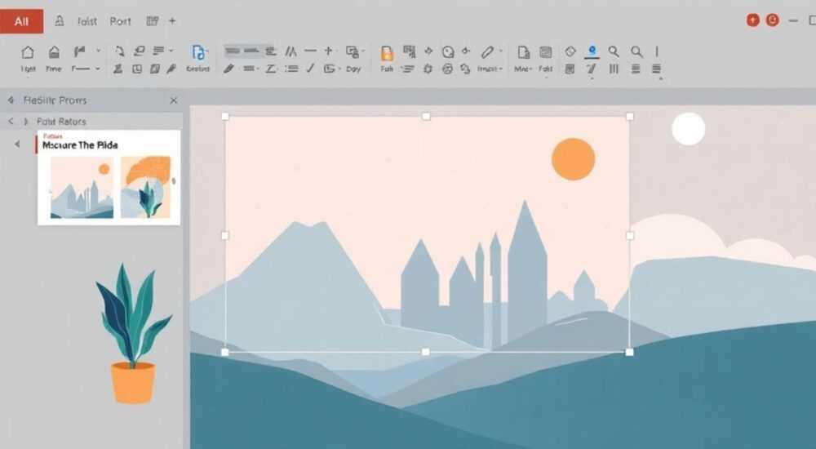The height and width of the screenshot is (449, 816).
Task: Select the blue underlined marker color icon
Action: point(592,51)
